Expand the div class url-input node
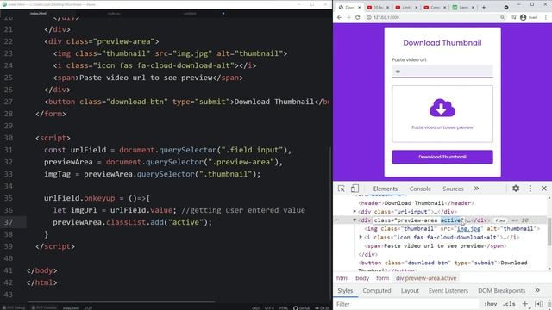This screenshot has height=310, width=552. [x=354, y=211]
